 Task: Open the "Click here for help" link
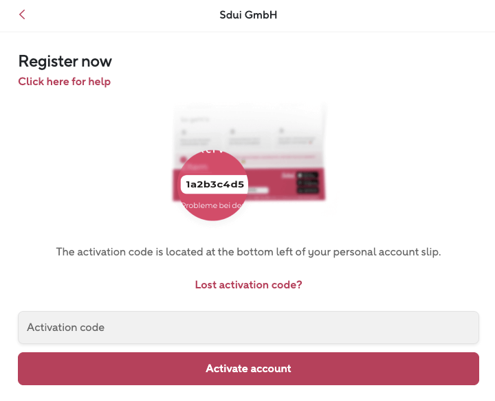(64, 82)
